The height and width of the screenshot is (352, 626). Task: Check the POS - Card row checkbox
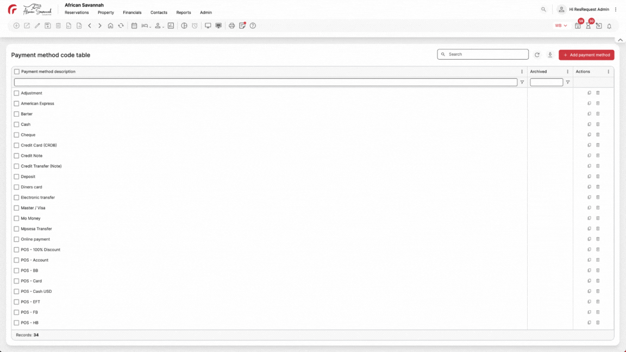point(16,281)
